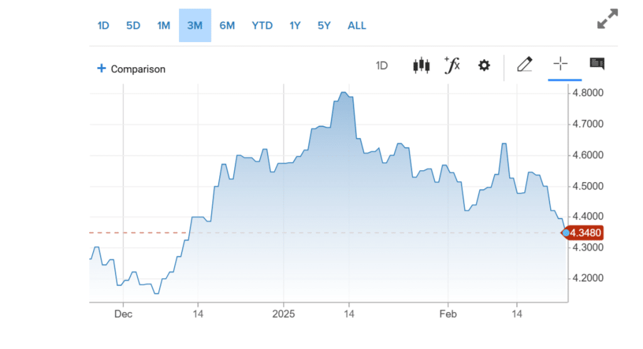
Task: Toggle the crosshair tool
Action: tap(560, 64)
